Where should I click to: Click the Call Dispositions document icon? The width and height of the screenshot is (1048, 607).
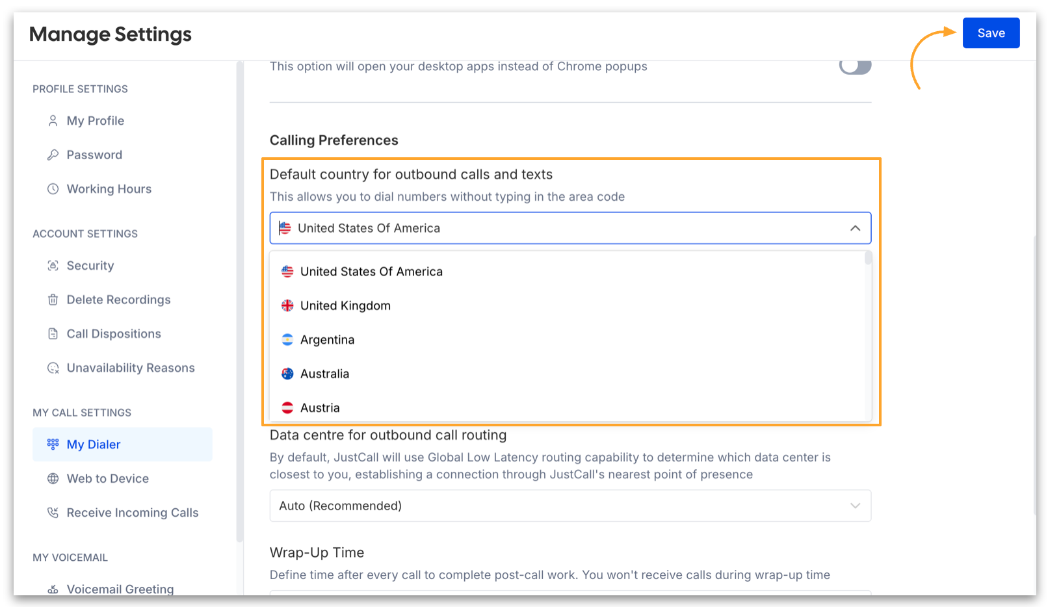tap(53, 334)
